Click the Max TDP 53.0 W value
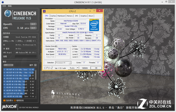The height and width of the screenshot is (112, 176). click(x=83, y=24)
